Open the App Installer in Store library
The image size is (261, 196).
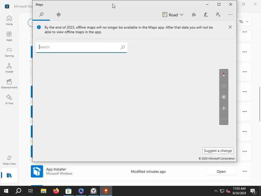[x=221, y=171]
